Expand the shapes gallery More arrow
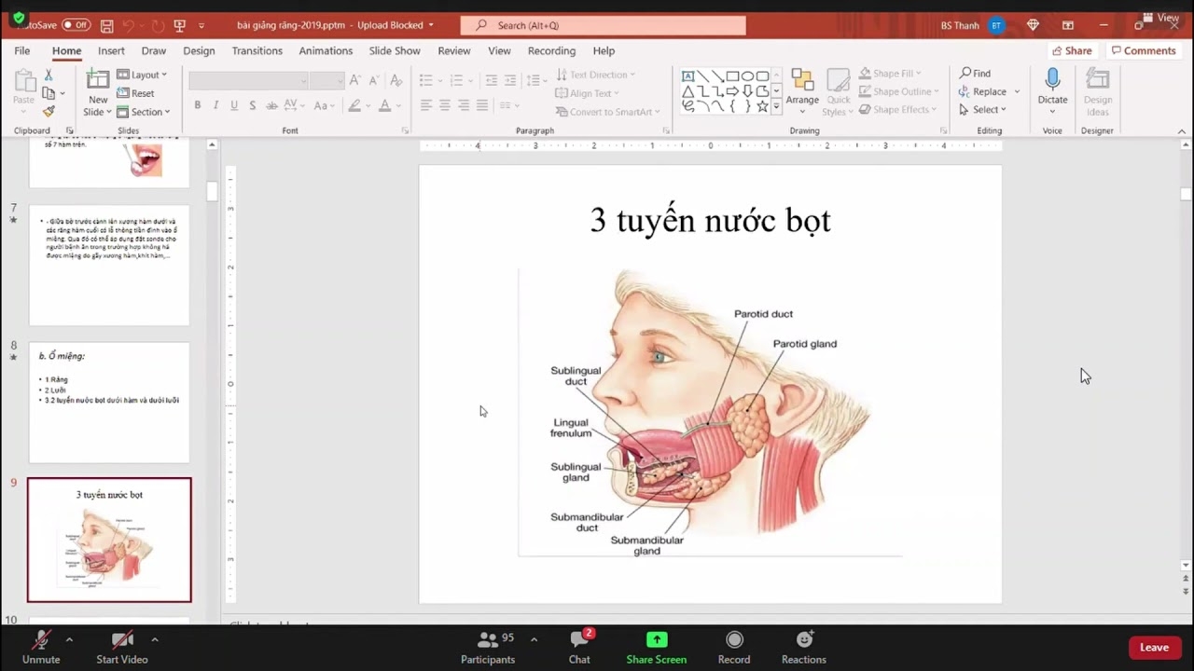Image resolution: width=1194 pixels, height=671 pixels. point(776,107)
